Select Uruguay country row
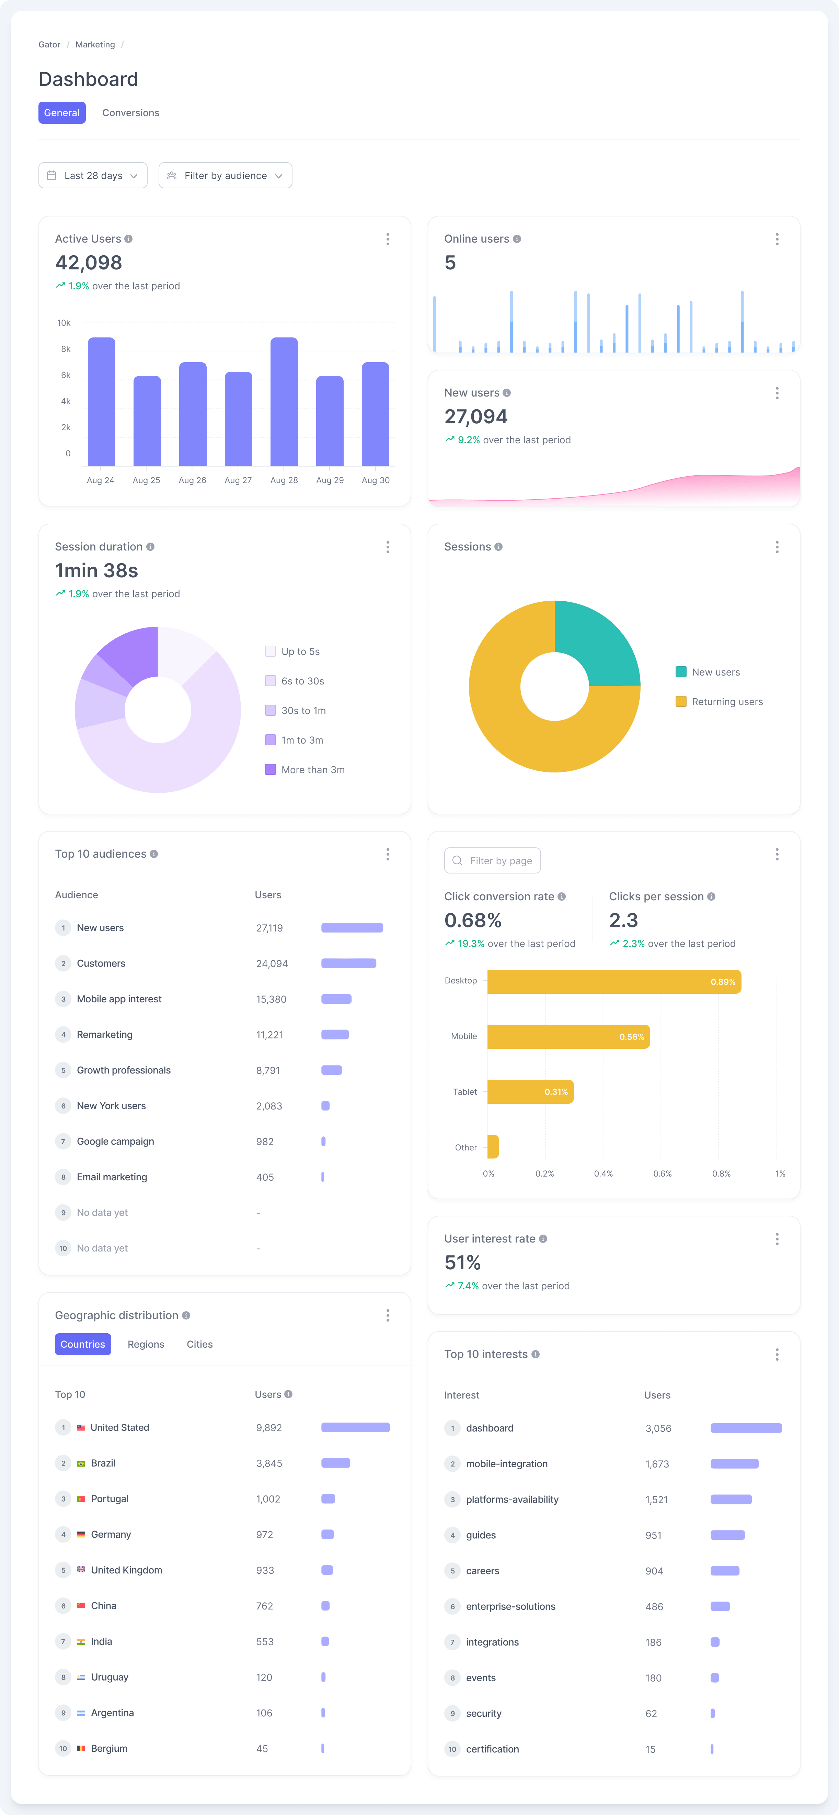This screenshot has width=839, height=1815. pos(225,1677)
